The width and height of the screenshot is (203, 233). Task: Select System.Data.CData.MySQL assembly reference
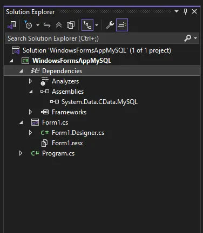coord(99,102)
